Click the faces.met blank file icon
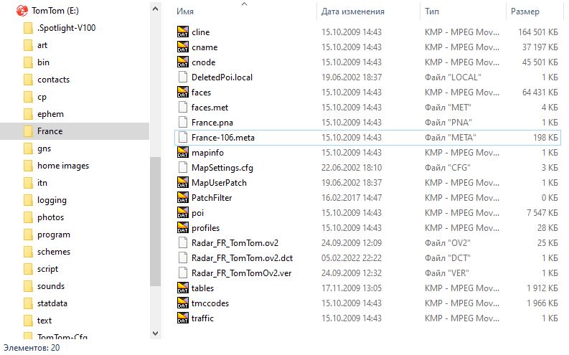This screenshot has width=569, height=355. (x=183, y=108)
